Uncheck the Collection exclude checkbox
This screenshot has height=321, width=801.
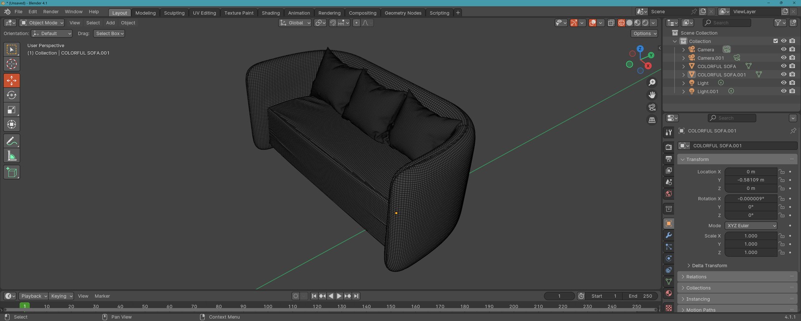point(776,41)
